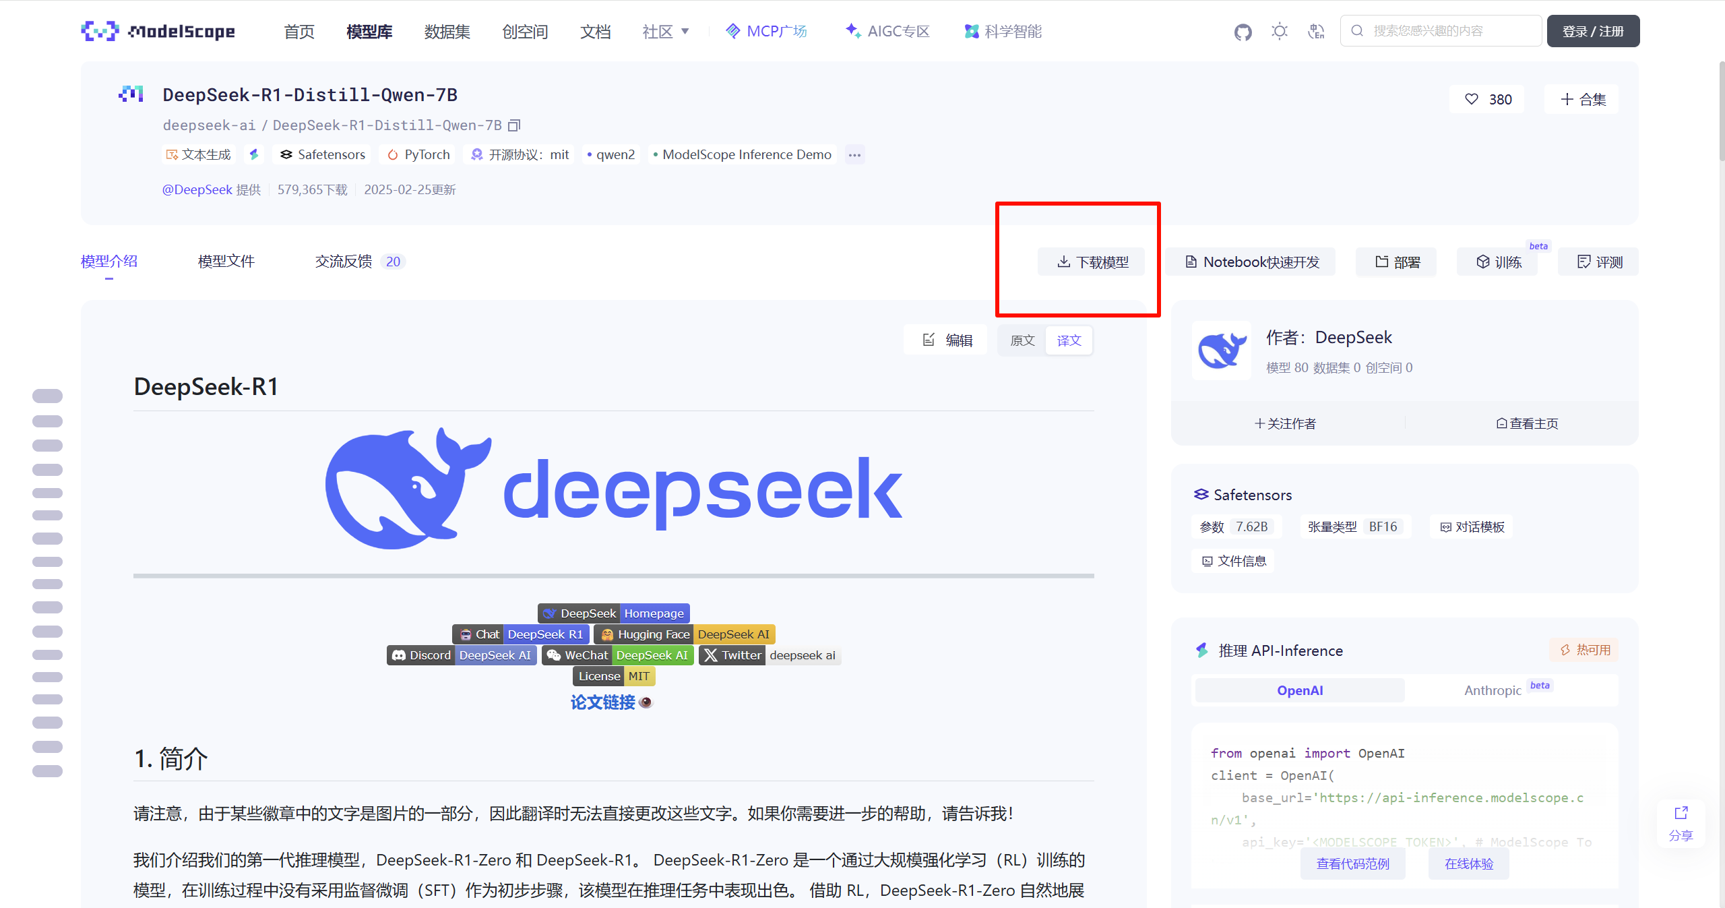Image resolution: width=1725 pixels, height=908 pixels.
Task: Like the model with the heart icon
Action: pyautogui.click(x=1472, y=99)
